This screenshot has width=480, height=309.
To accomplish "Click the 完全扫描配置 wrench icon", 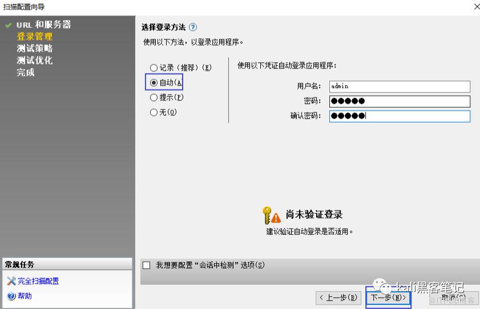I will pos(11,281).
